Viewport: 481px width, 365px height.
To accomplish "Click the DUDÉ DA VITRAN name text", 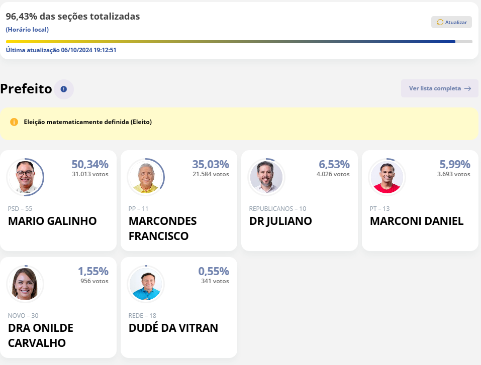I will pyautogui.click(x=173, y=328).
